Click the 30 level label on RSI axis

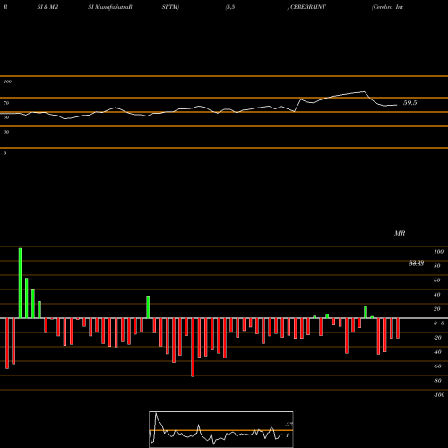click(x=6, y=132)
